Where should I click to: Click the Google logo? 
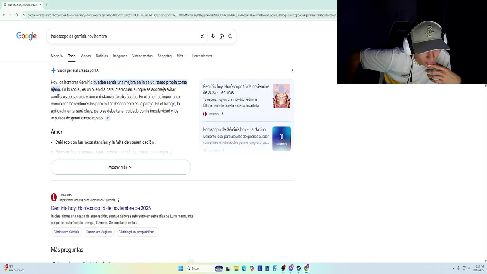26,36
